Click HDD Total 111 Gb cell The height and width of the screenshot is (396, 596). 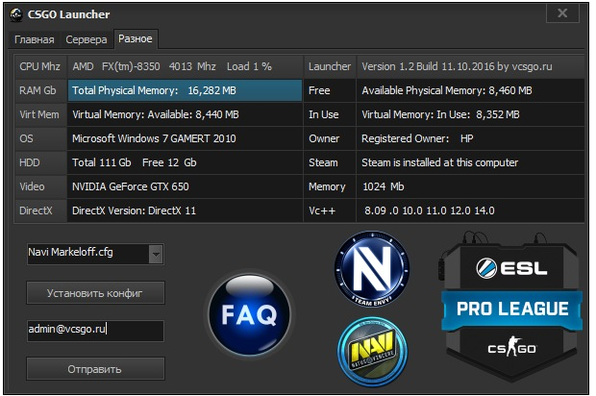click(186, 162)
